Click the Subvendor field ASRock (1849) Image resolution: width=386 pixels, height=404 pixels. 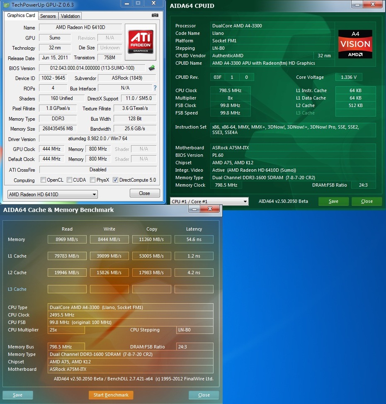point(127,78)
